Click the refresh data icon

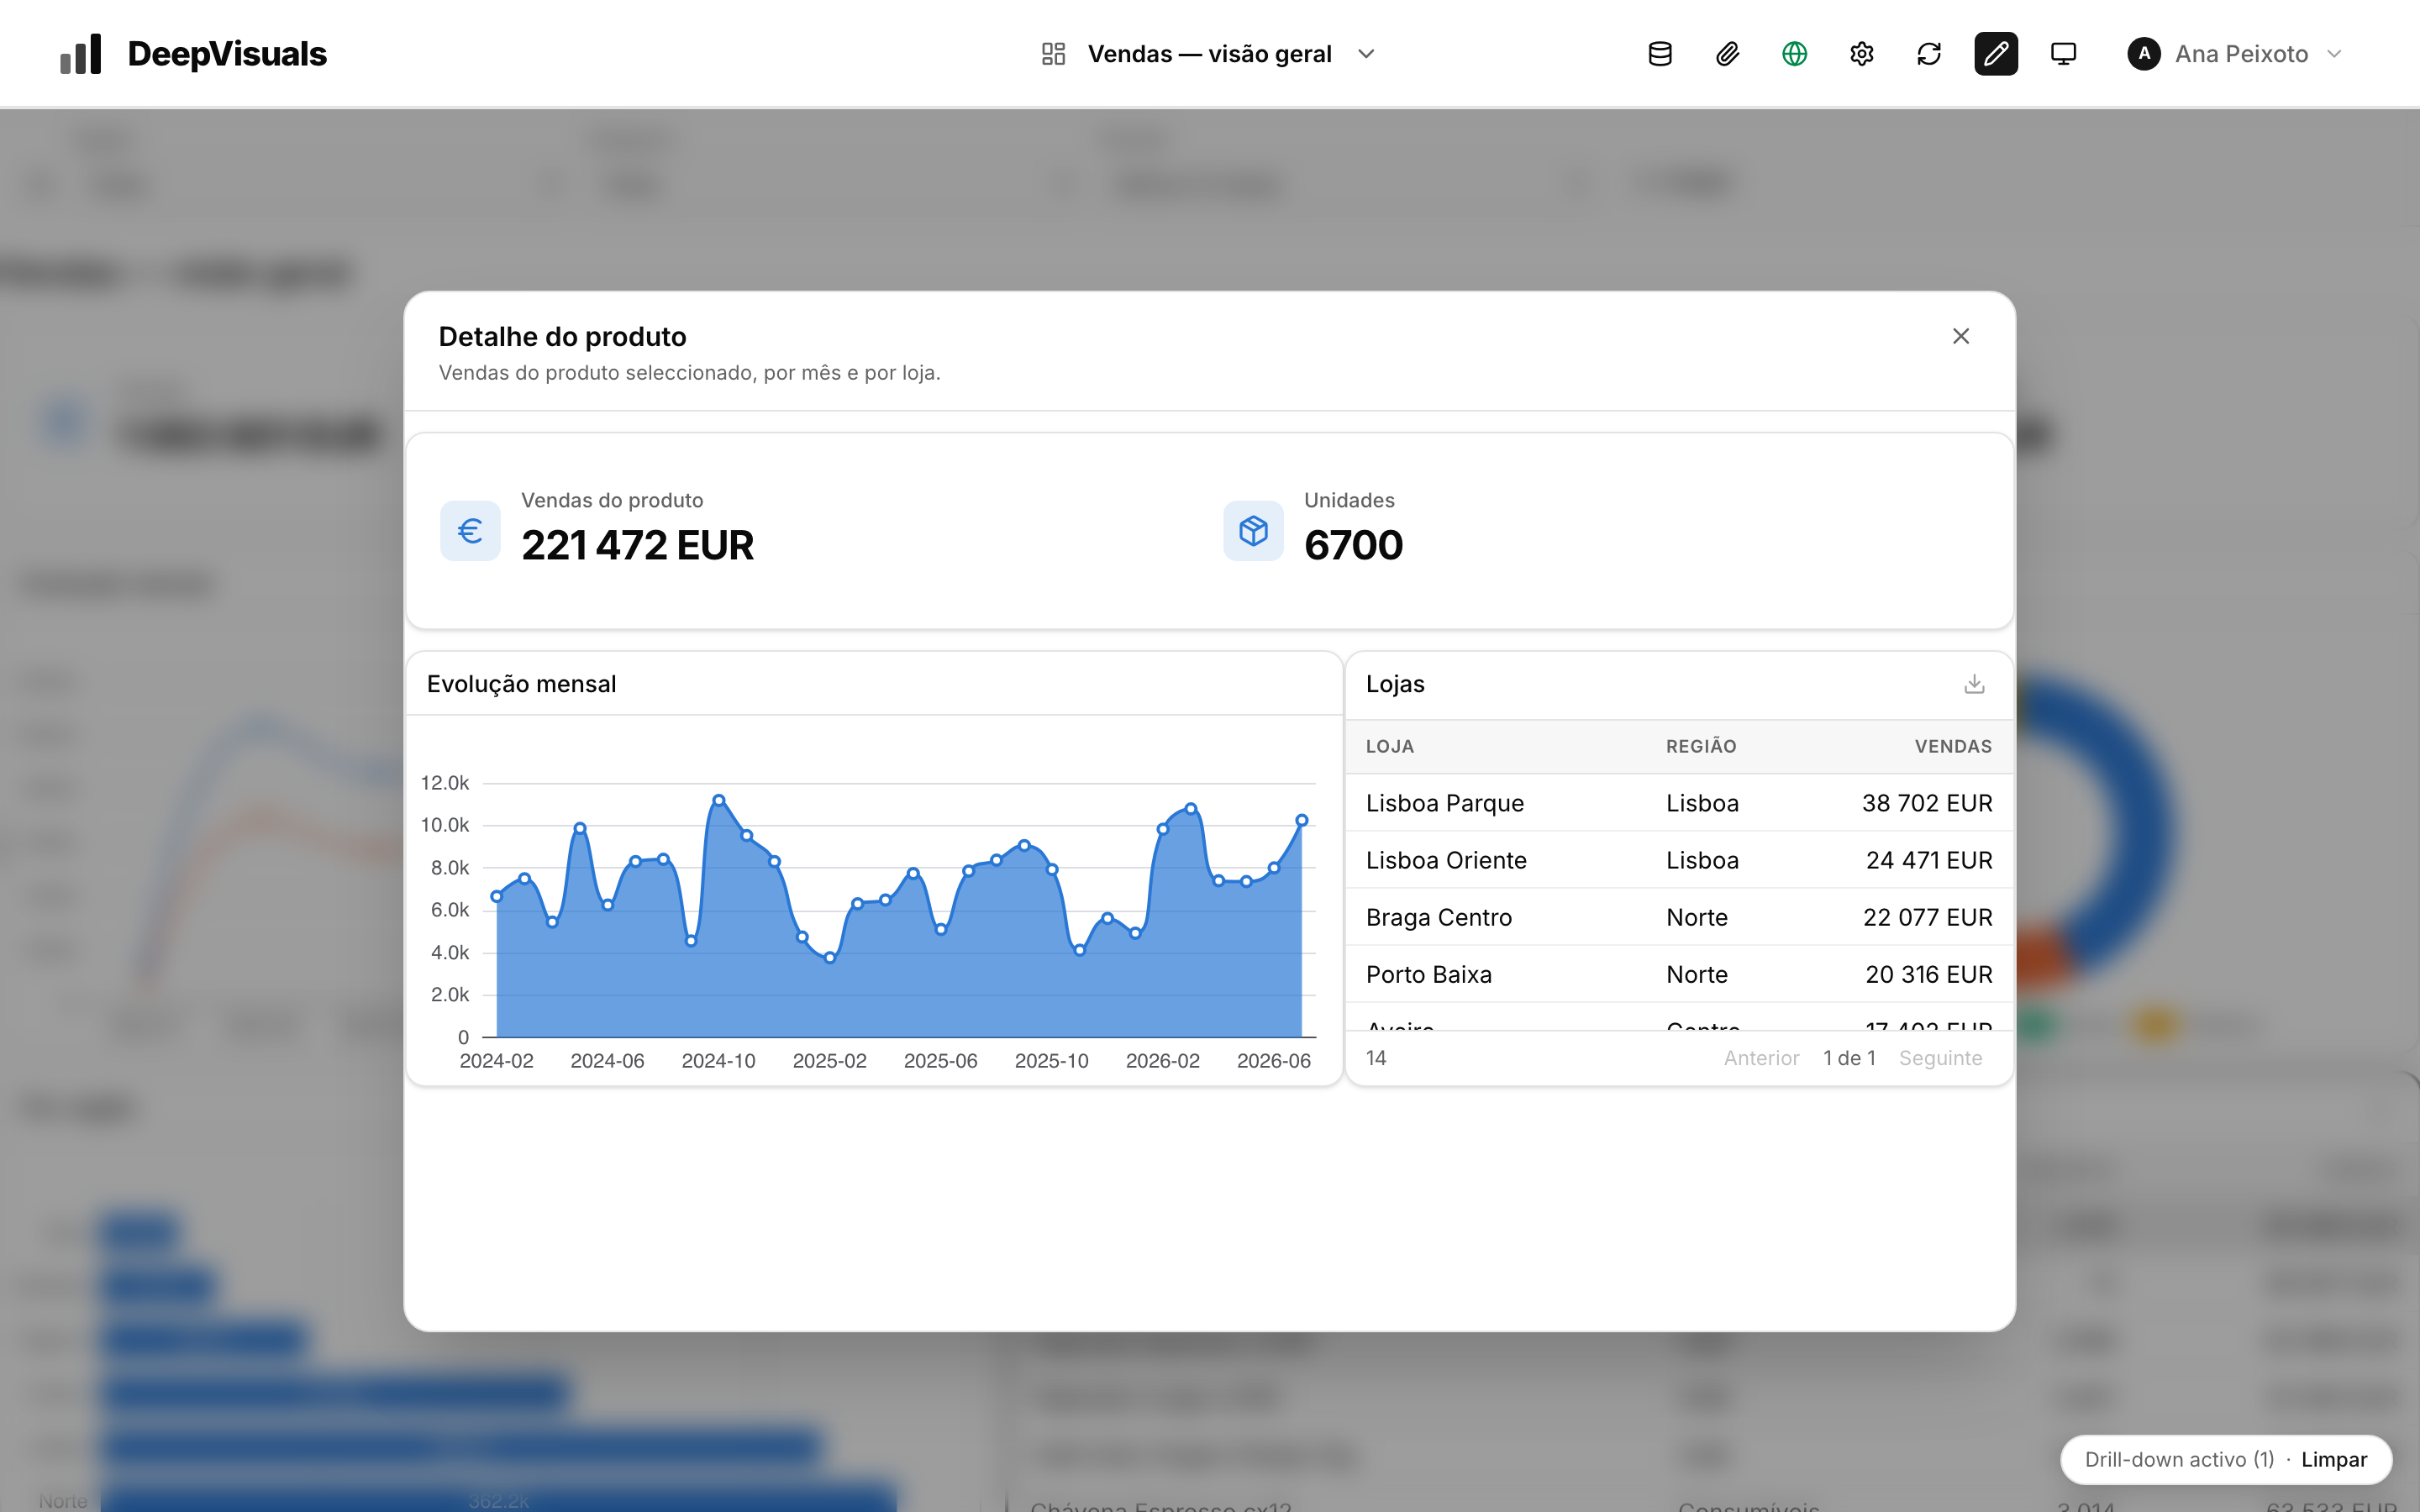click(x=1929, y=54)
